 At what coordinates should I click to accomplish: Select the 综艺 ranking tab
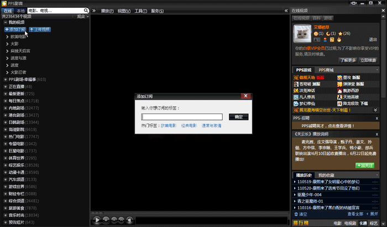click(x=374, y=223)
